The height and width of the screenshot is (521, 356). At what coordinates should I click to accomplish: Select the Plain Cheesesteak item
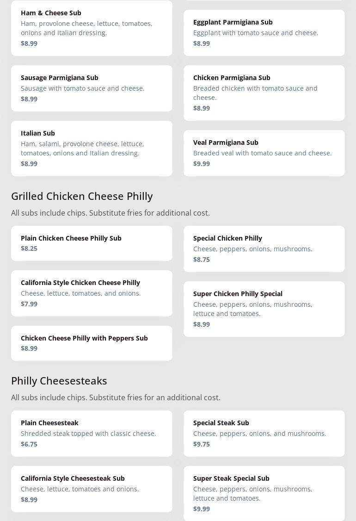pyautogui.click(x=92, y=433)
